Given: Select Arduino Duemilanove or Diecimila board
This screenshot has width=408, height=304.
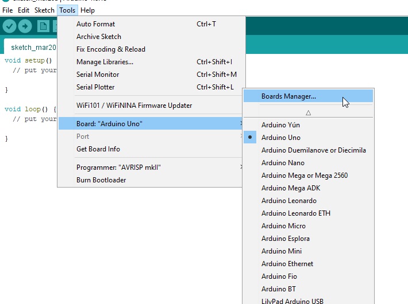Looking at the screenshot, I should coord(309,150).
